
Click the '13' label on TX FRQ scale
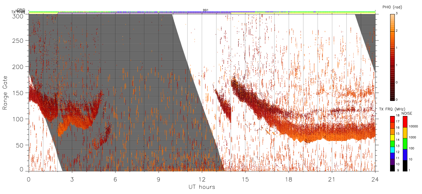tap(397, 146)
